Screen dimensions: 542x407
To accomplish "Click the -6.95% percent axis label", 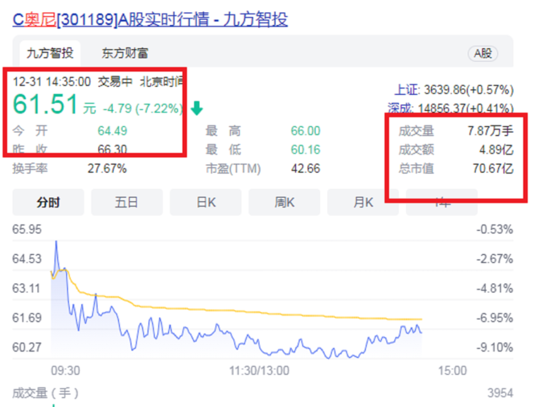I will pos(495,318).
